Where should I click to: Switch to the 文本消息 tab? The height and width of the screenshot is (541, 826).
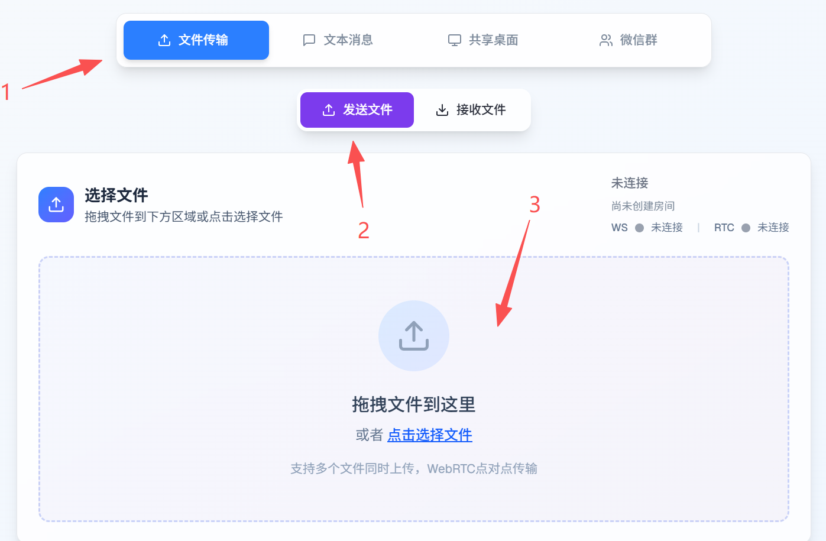coord(338,40)
